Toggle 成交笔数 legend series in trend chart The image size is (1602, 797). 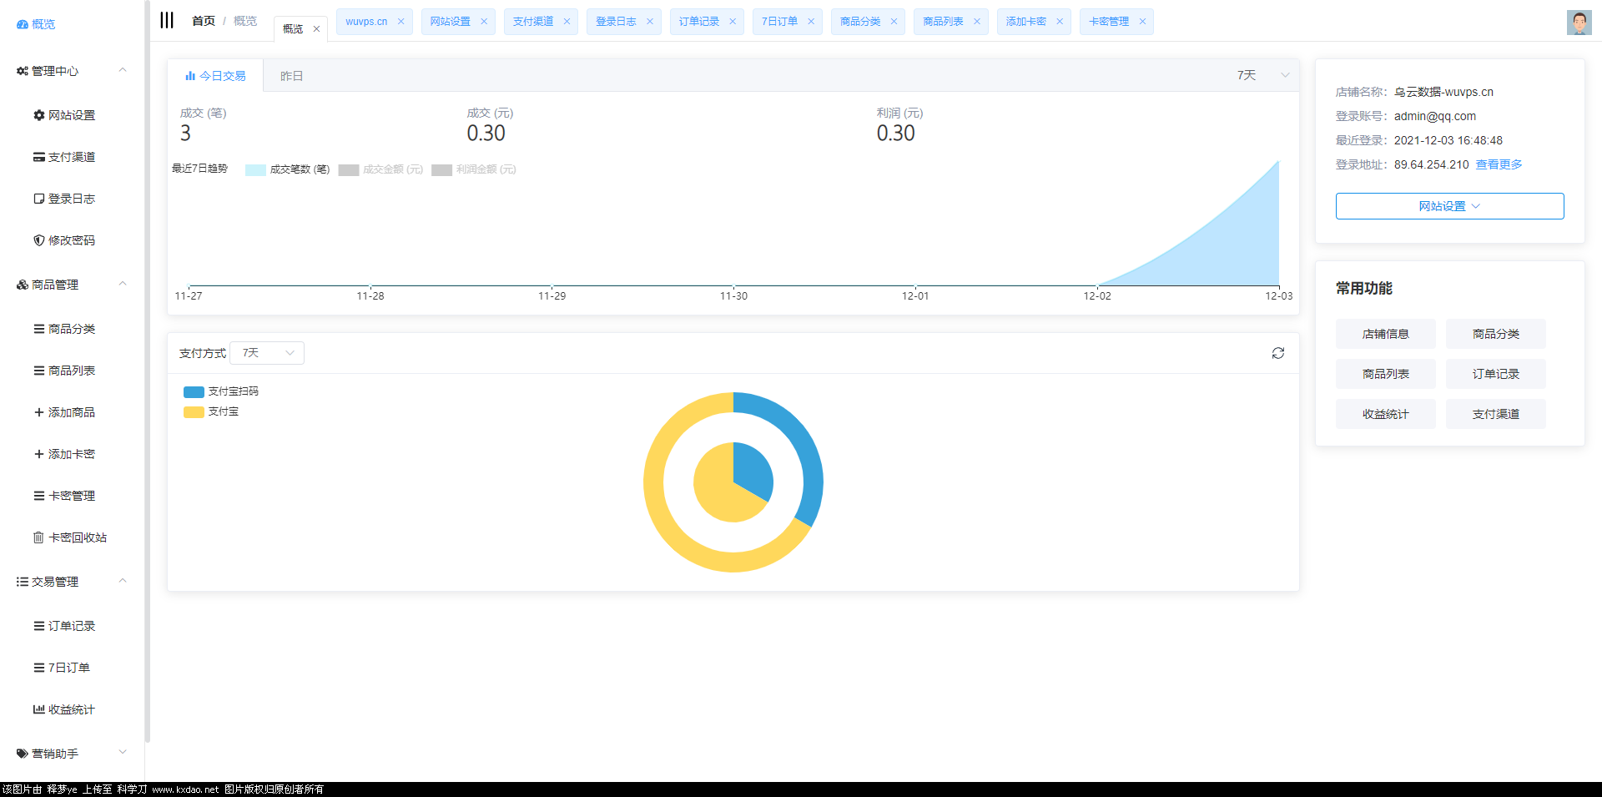[288, 169]
